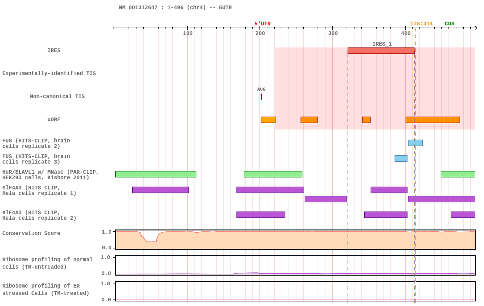Click the green CDS label on the axis
This screenshot has width=484, height=306.
[x=449, y=24]
